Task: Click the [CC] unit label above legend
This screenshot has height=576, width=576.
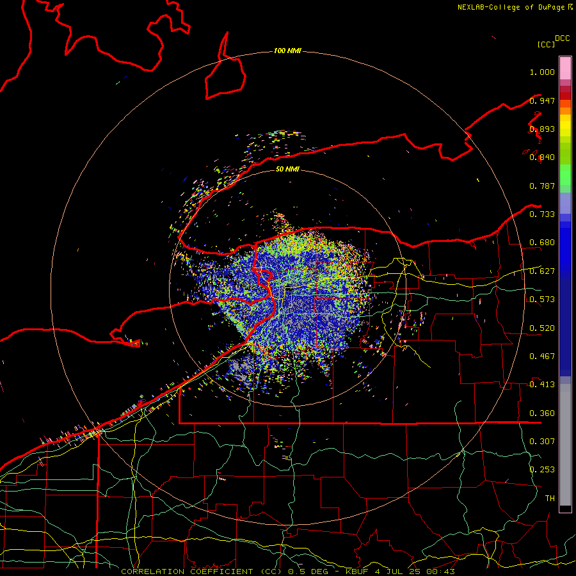Action: pos(546,44)
